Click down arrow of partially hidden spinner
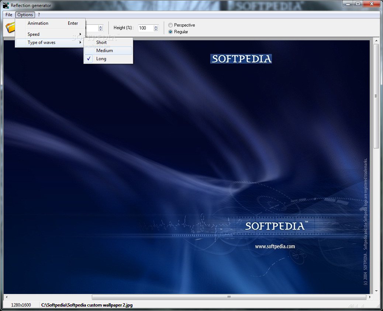 click(100, 30)
